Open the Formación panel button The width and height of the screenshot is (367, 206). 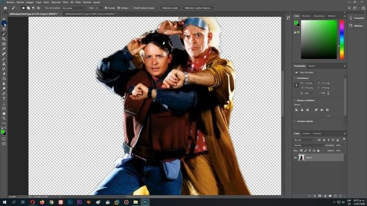[357, 18]
